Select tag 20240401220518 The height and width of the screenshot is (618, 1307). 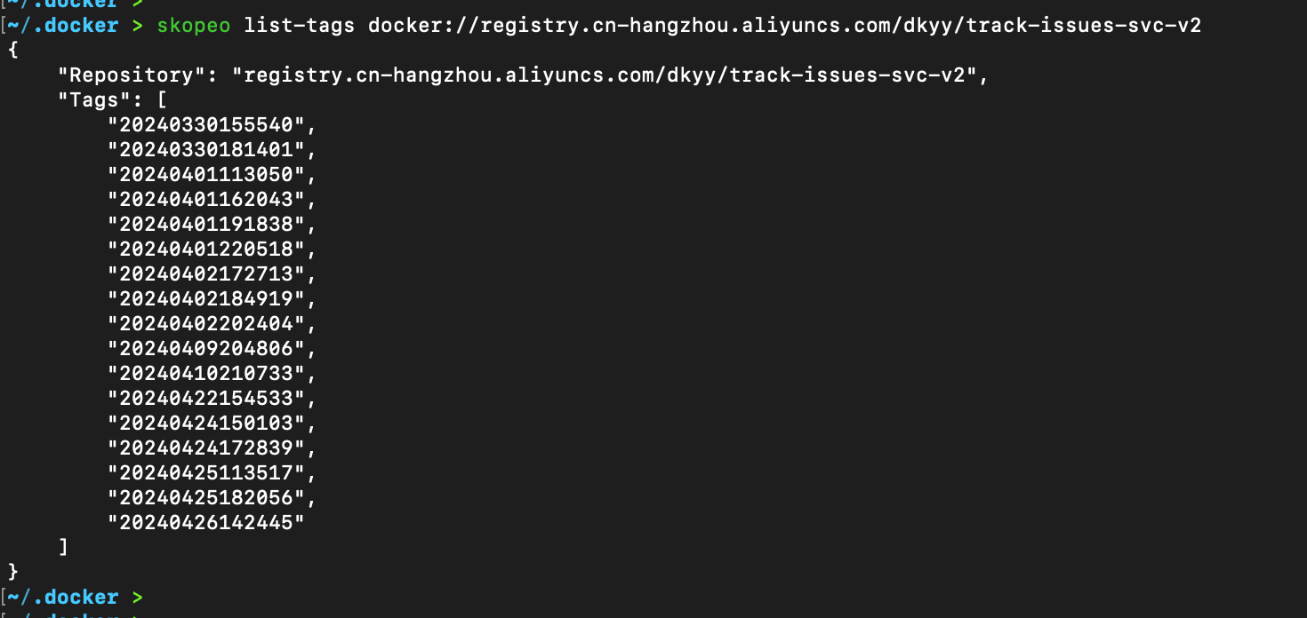[x=206, y=249]
